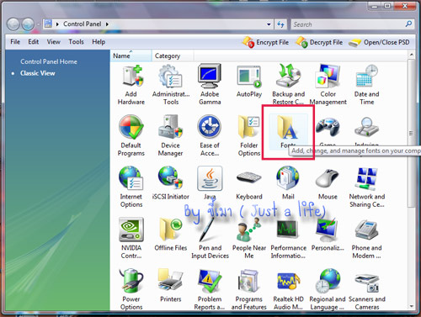This screenshot has height=317, width=421.
Task: Open Network and Sharing Center
Action: click(367, 188)
